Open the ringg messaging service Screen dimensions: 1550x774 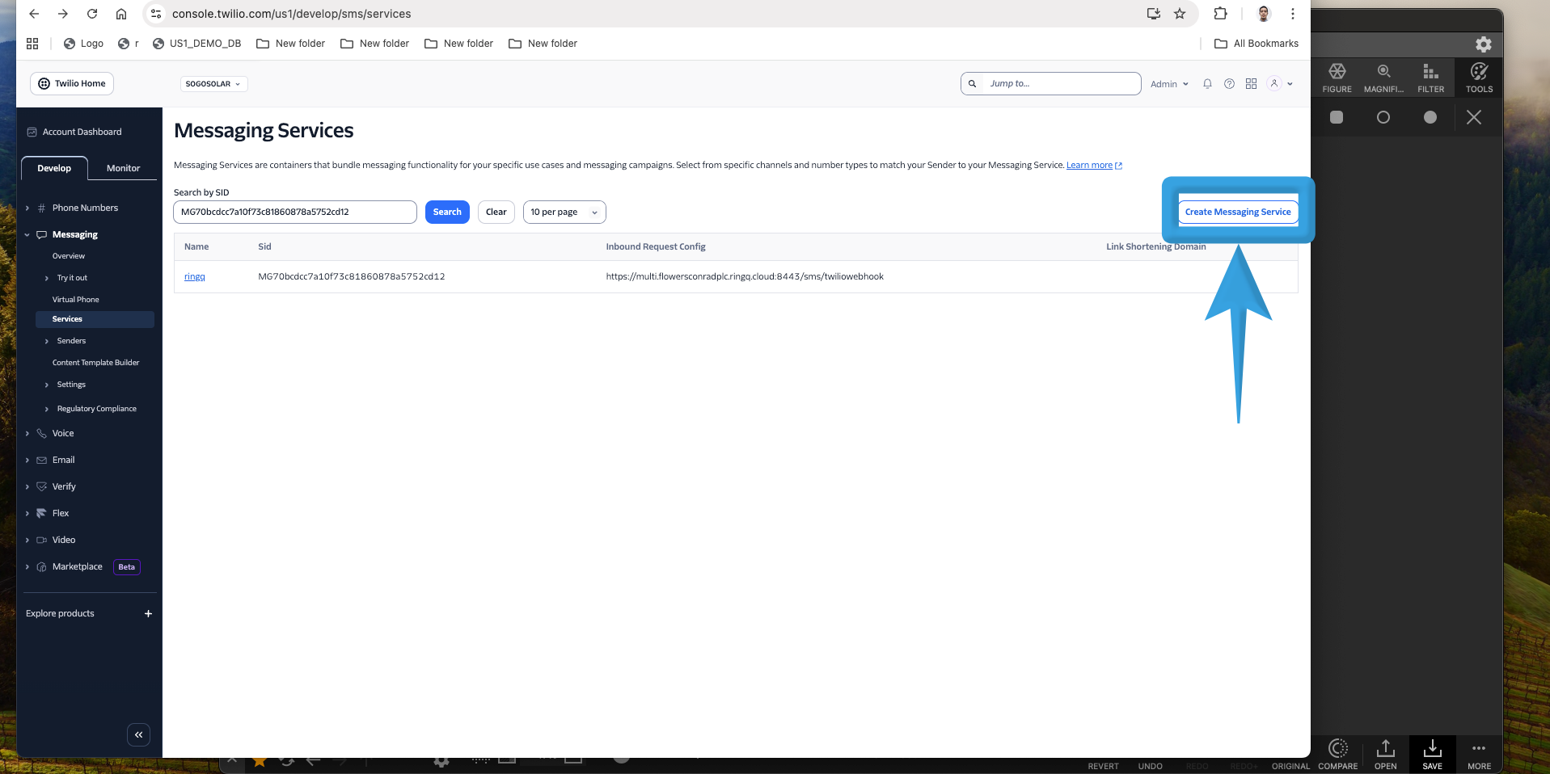click(x=195, y=277)
